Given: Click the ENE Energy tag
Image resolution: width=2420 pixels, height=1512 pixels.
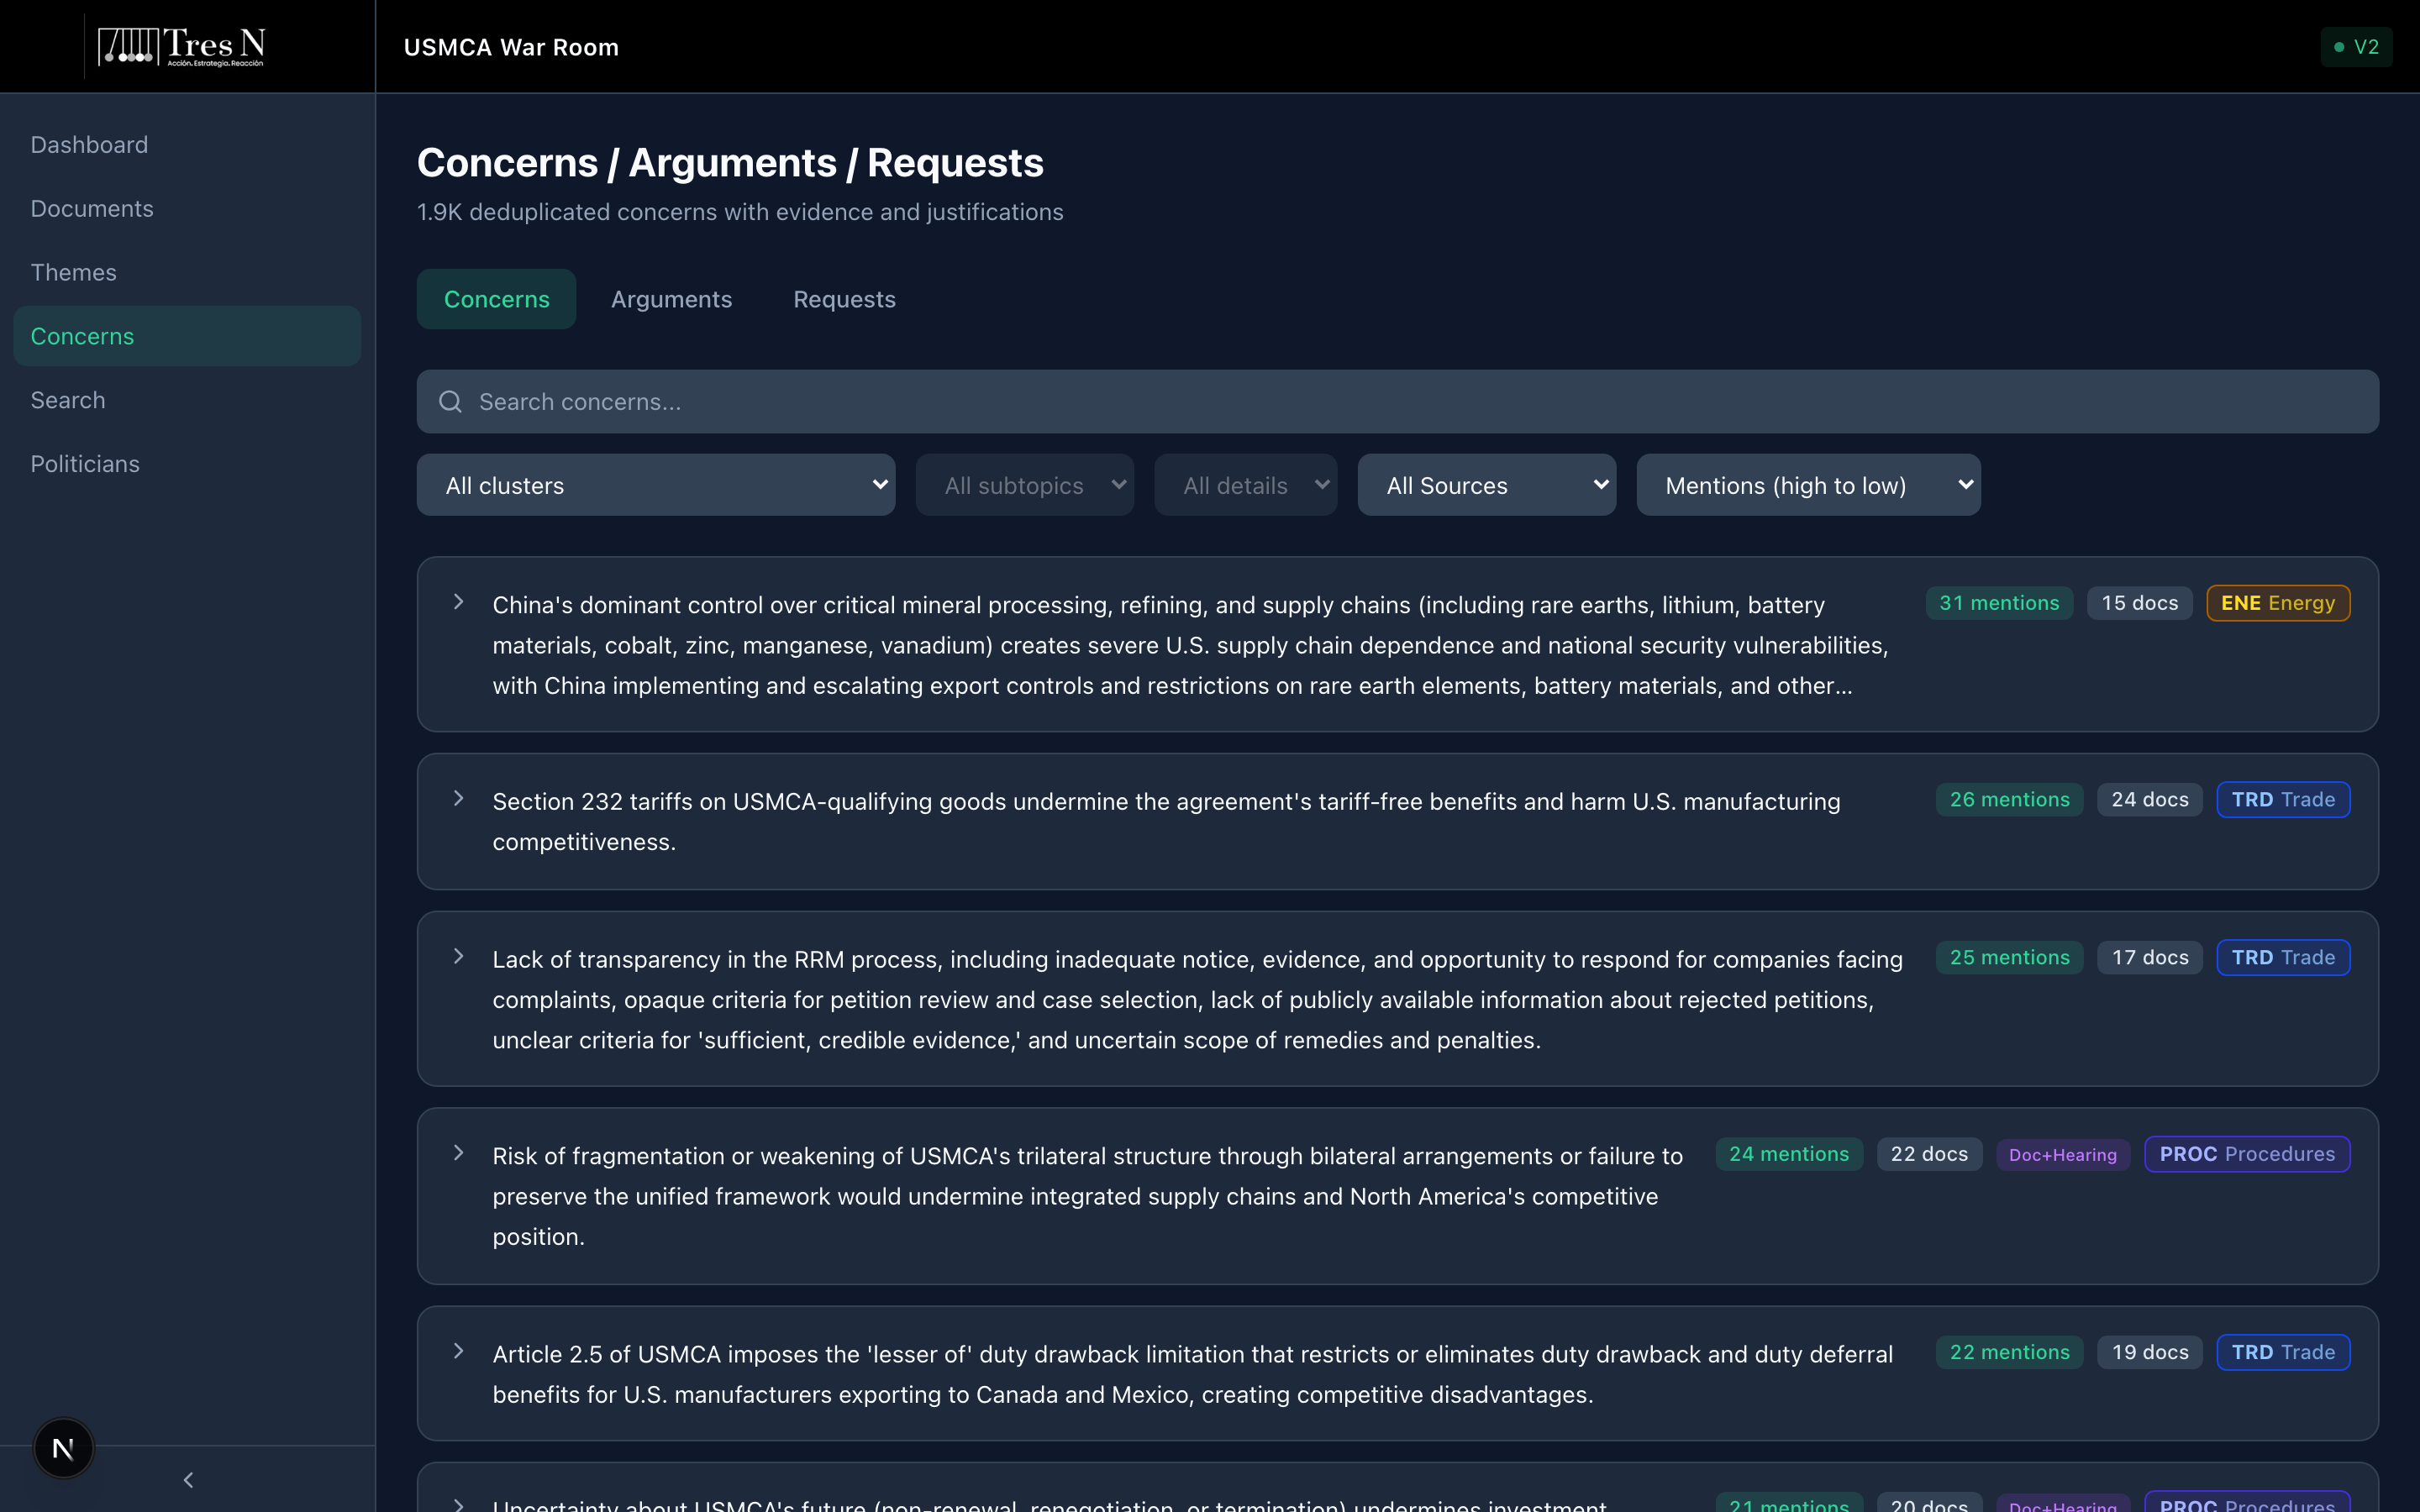Looking at the screenshot, I should click(x=2277, y=603).
